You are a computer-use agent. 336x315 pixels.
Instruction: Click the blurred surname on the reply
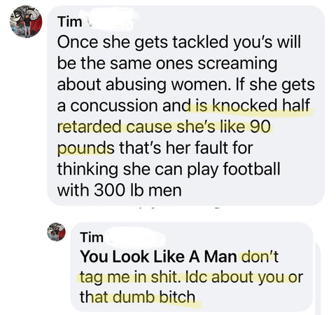point(136,236)
